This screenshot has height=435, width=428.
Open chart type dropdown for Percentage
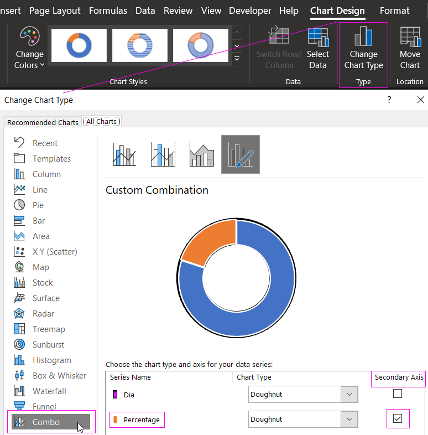click(x=349, y=420)
